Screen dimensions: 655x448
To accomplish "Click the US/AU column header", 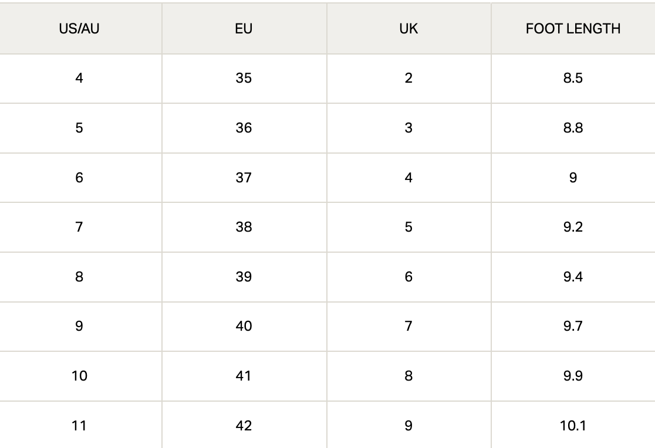I will [x=79, y=29].
